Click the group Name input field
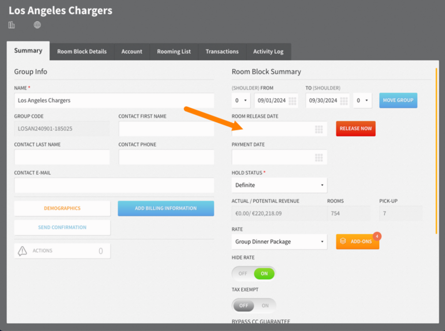 point(114,100)
